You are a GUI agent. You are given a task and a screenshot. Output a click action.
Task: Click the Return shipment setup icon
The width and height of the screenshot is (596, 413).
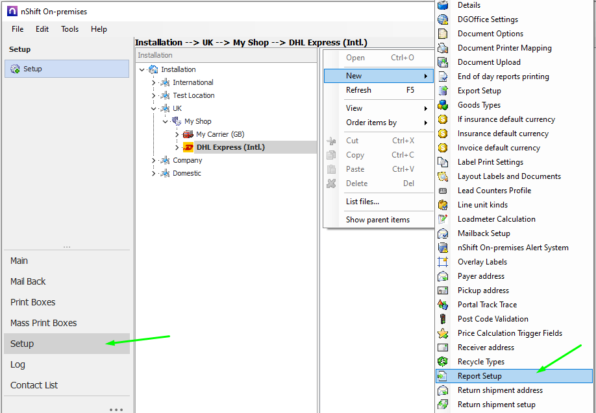[443, 405]
